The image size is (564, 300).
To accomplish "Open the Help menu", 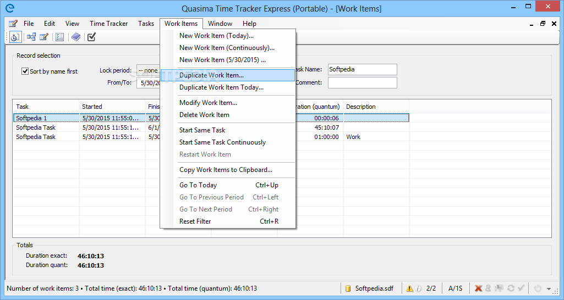I will (249, 24).
